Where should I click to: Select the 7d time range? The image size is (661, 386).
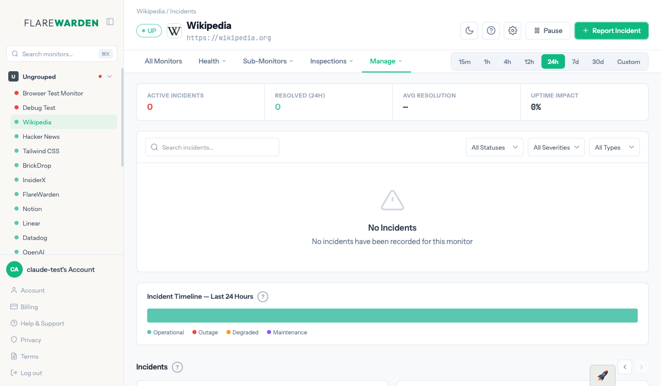tap(575, 61)
